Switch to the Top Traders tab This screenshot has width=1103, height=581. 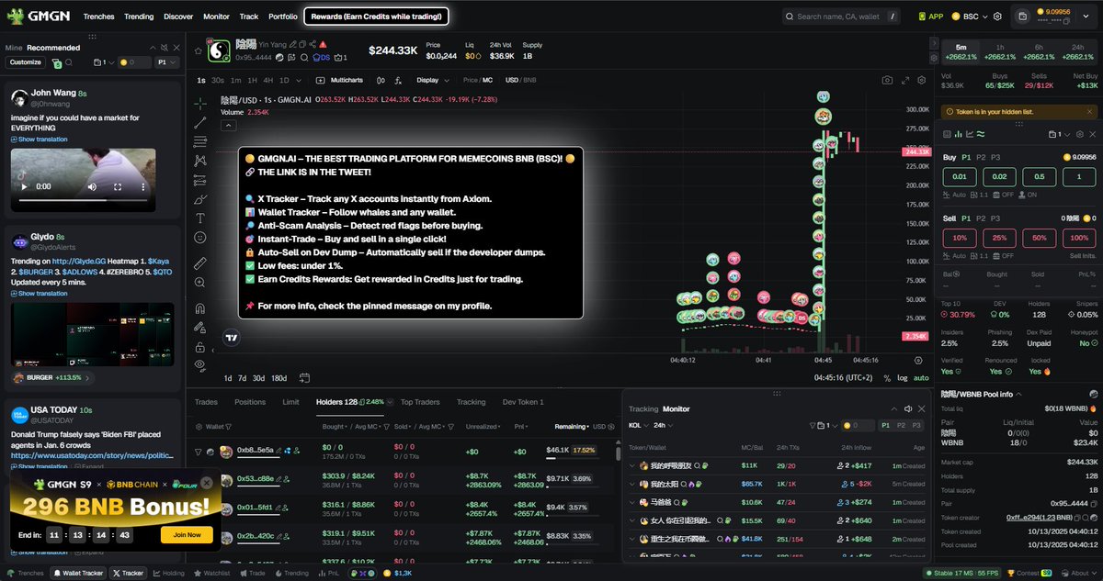[x=420, y=402]
